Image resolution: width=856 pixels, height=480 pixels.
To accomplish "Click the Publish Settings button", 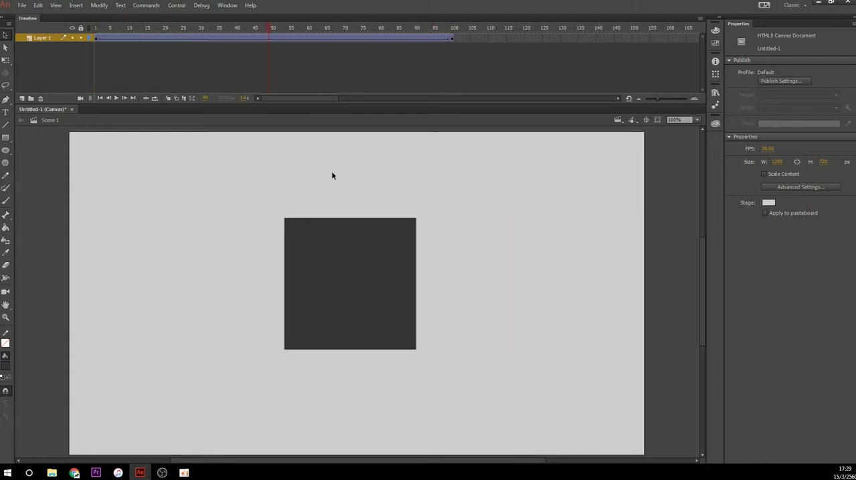I will [x=784, y=81].
